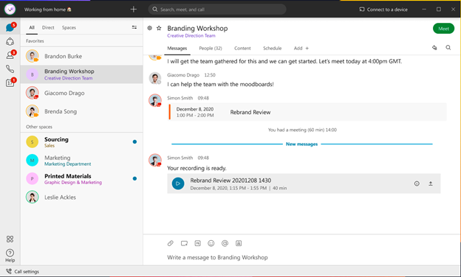The height and width of the screenshot is (277, 461).
Task: Open Giacomo Drago conversation in list
Action: [82, 93]
